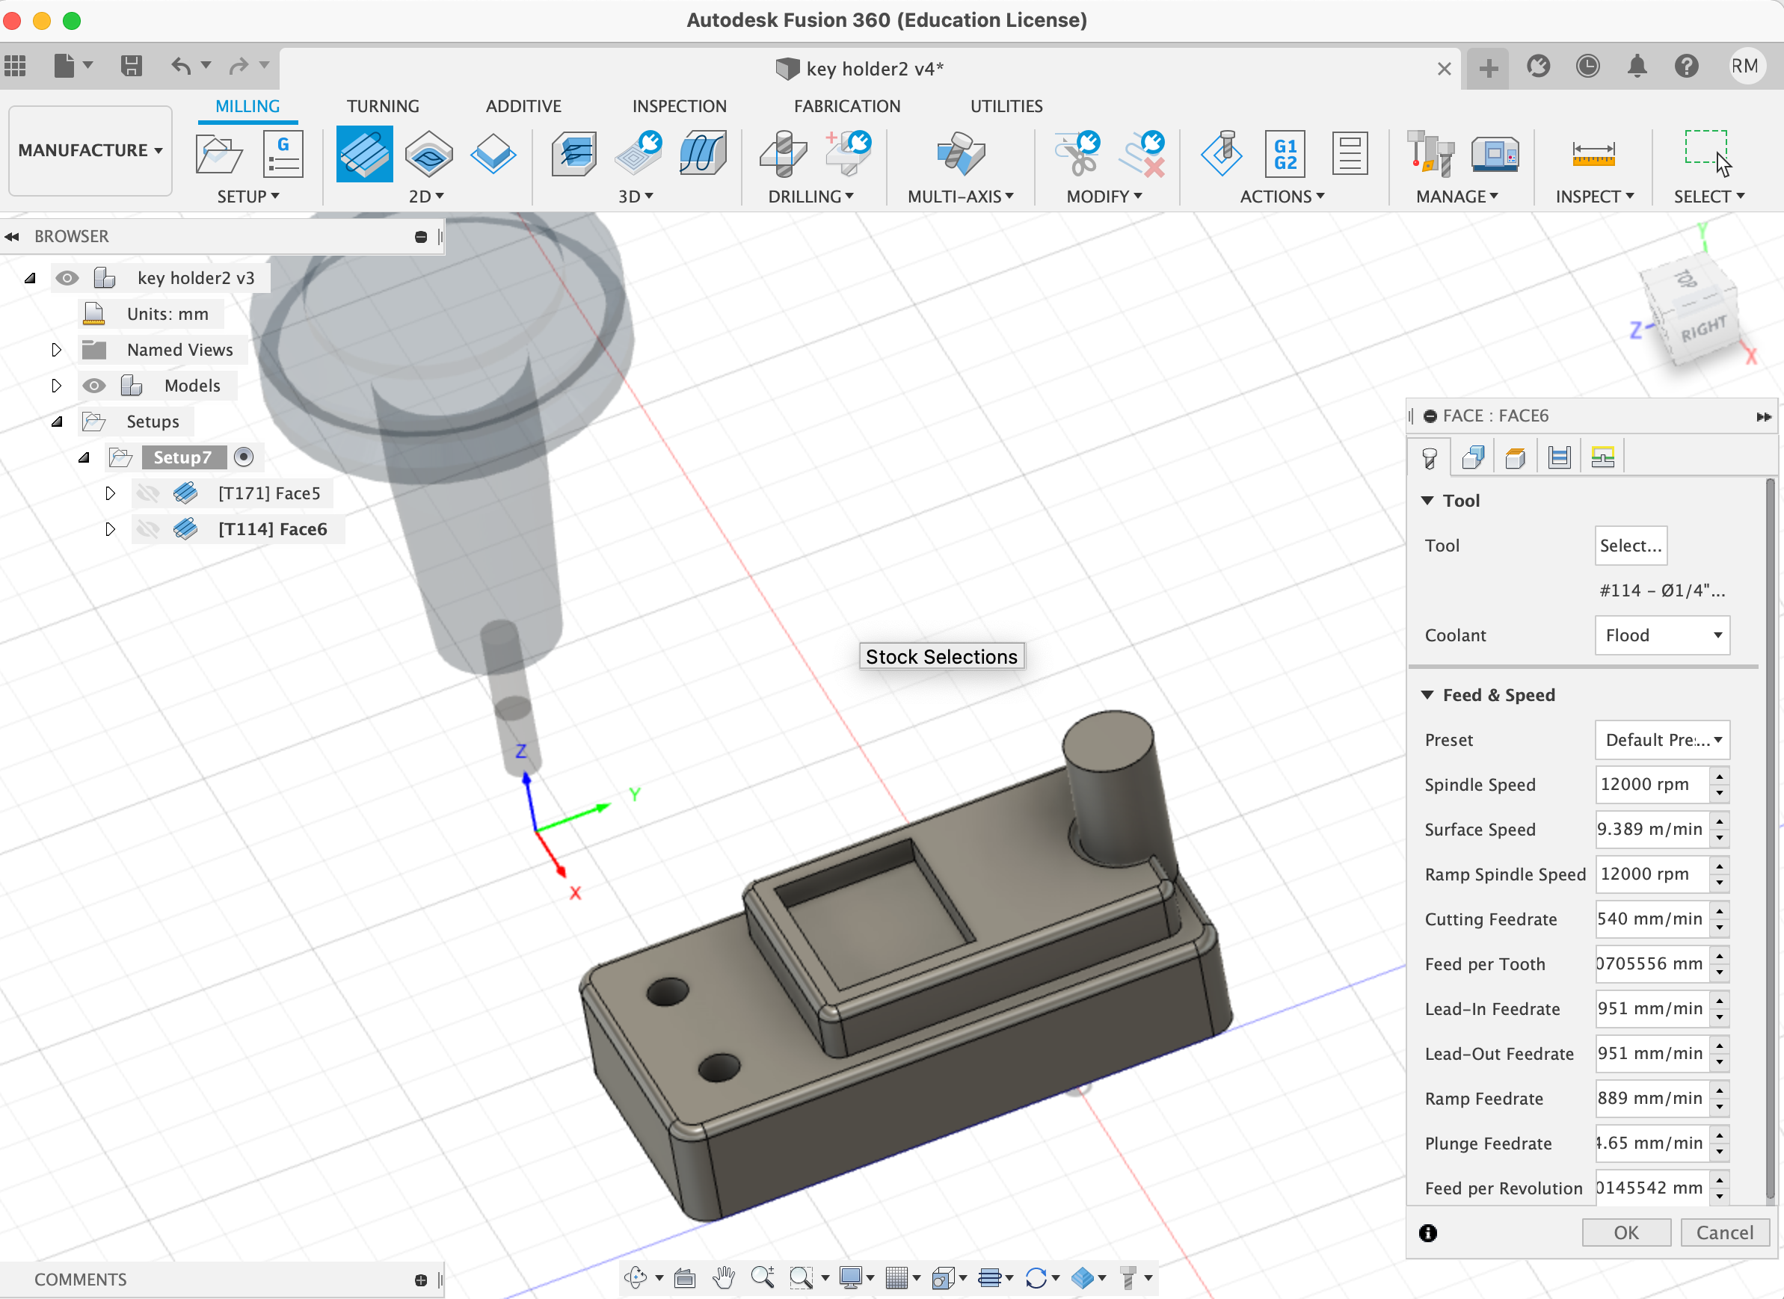
Task: Switch to the Fabrication ribbon tab
Action: 845,105
